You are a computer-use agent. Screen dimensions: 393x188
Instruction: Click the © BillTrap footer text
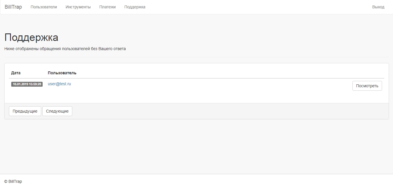pos(13,181)
